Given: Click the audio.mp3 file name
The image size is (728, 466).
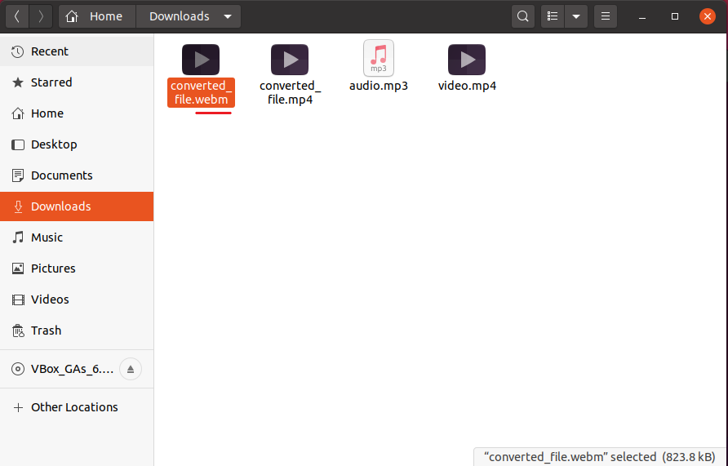Looking at the screenshot, I should point(379,86).
